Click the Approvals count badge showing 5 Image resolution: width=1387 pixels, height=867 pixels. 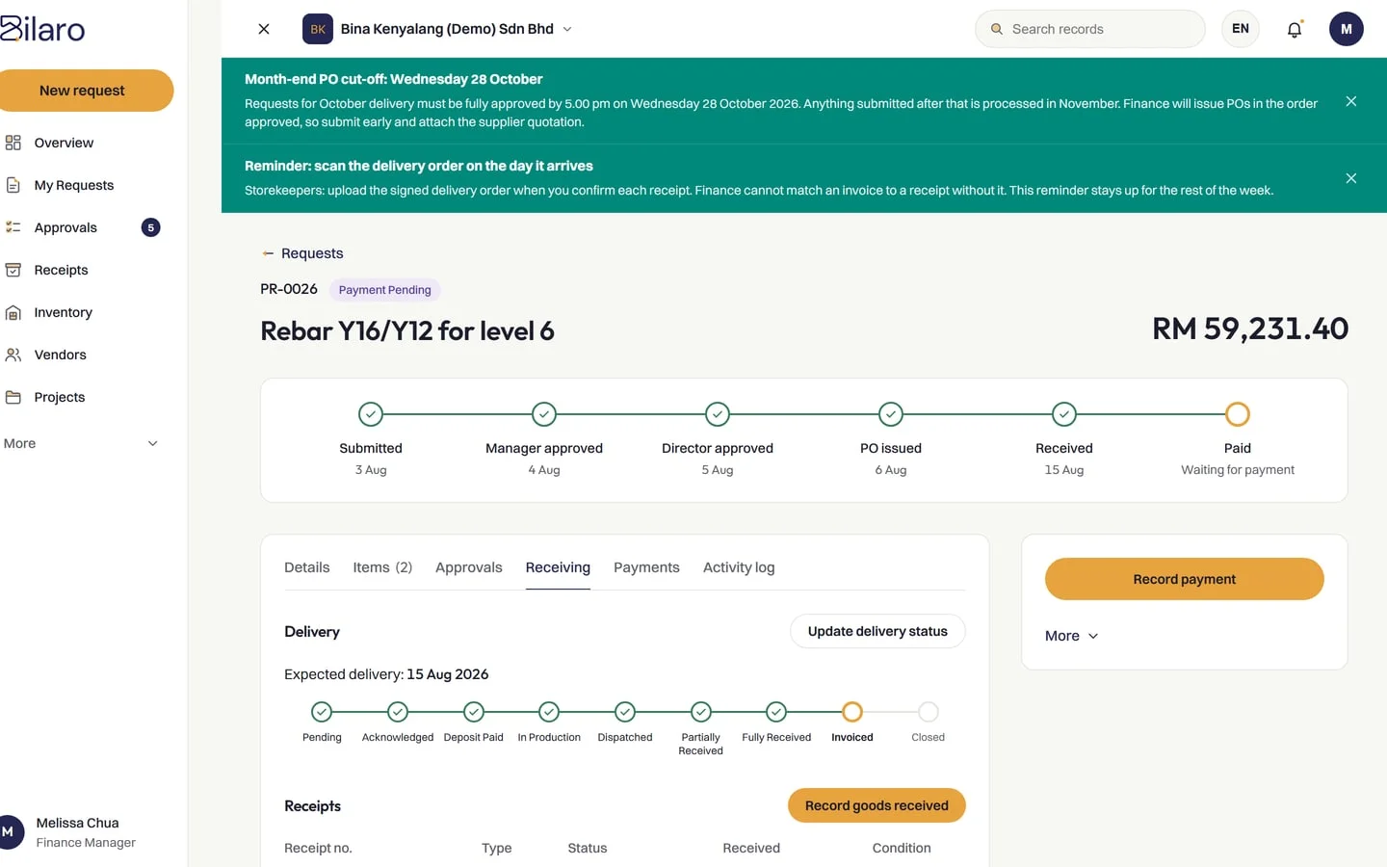point(150,227)
